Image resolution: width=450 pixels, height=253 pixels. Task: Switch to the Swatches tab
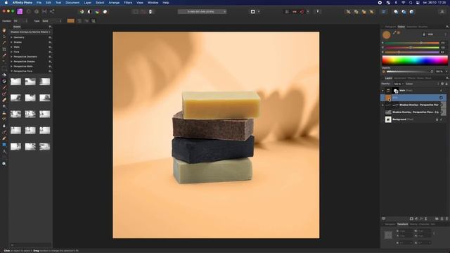click(412, 27)
